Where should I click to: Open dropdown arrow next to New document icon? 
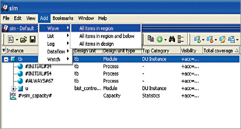coord(17,40)
